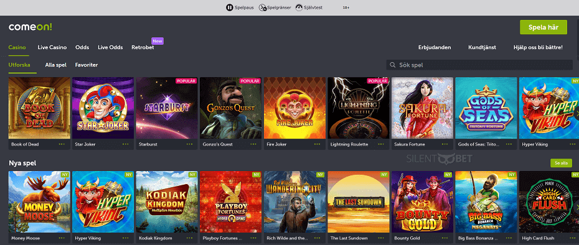
Task: Open Live Odds section
Action: point(110,47)
